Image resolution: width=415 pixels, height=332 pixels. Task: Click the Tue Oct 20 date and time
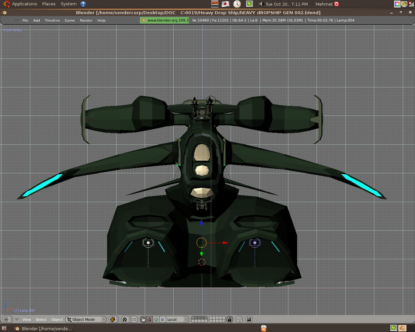coord(287,4)
